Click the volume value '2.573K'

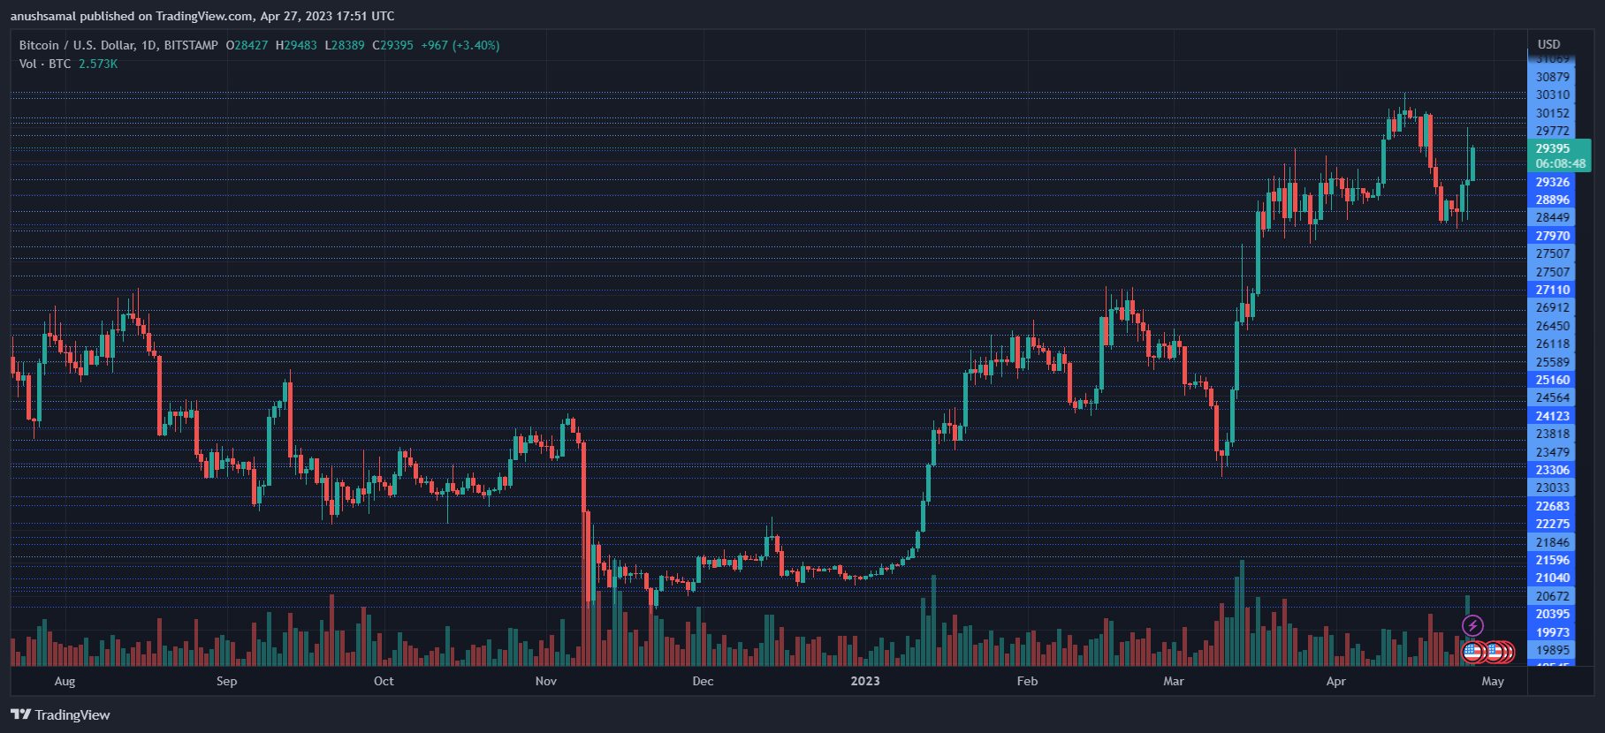click(98, 64)
